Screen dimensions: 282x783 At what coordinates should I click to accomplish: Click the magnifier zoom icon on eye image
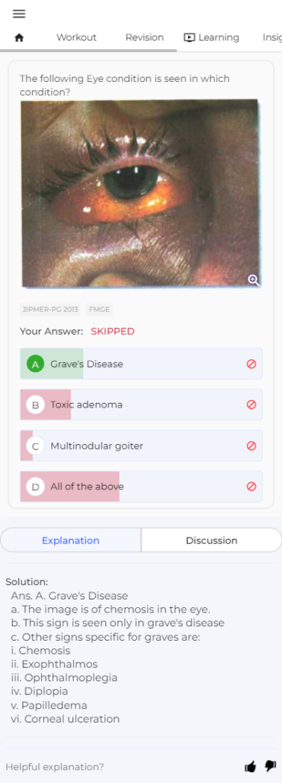[254, 280]
